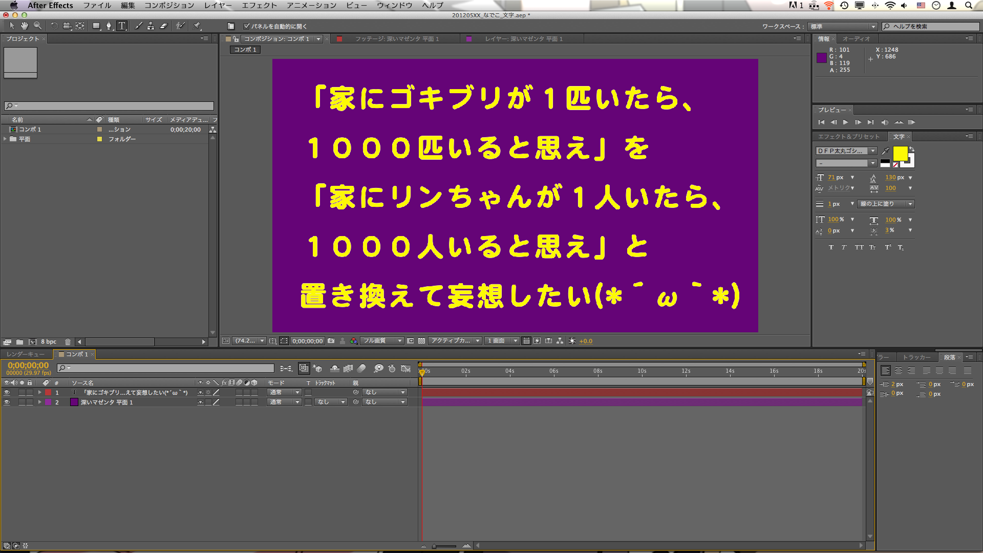Click yellow color swatch in character panel

[901, 153]
